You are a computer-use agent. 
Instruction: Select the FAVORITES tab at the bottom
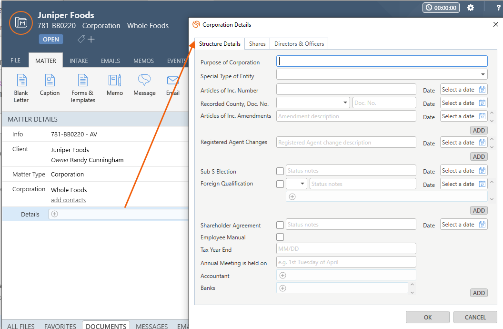coord(60,326)
